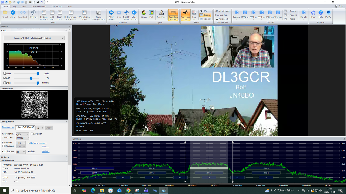Select the Home ribbon tab
346x194 pixels.
point(5,6)
